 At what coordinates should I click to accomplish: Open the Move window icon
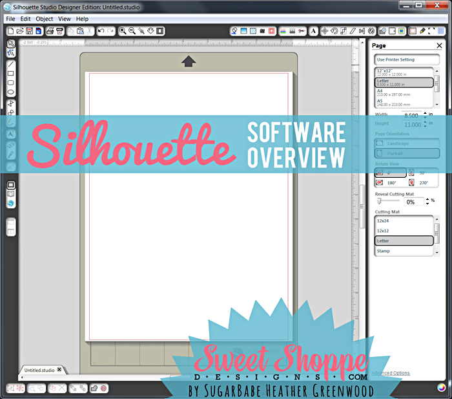point(325,31)
